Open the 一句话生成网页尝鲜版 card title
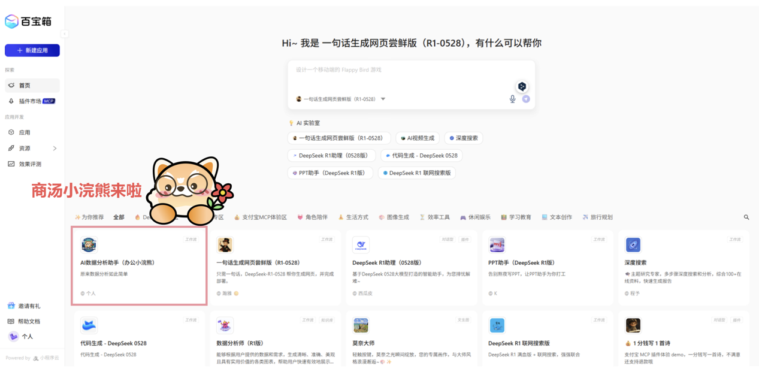The width and height of the screenshot is (759, 372). (x=258, y=262)
